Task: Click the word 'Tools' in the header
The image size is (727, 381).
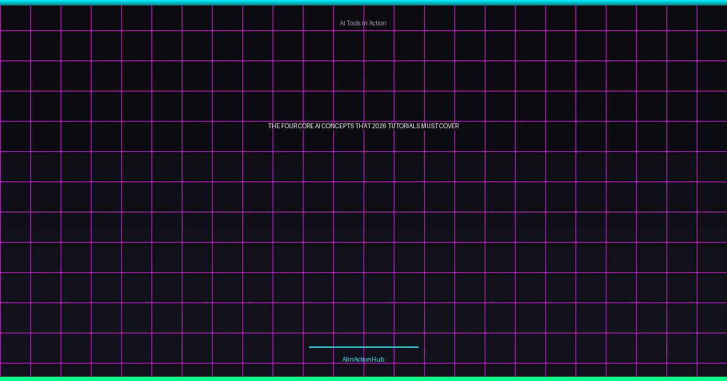Action: [354, 23]
